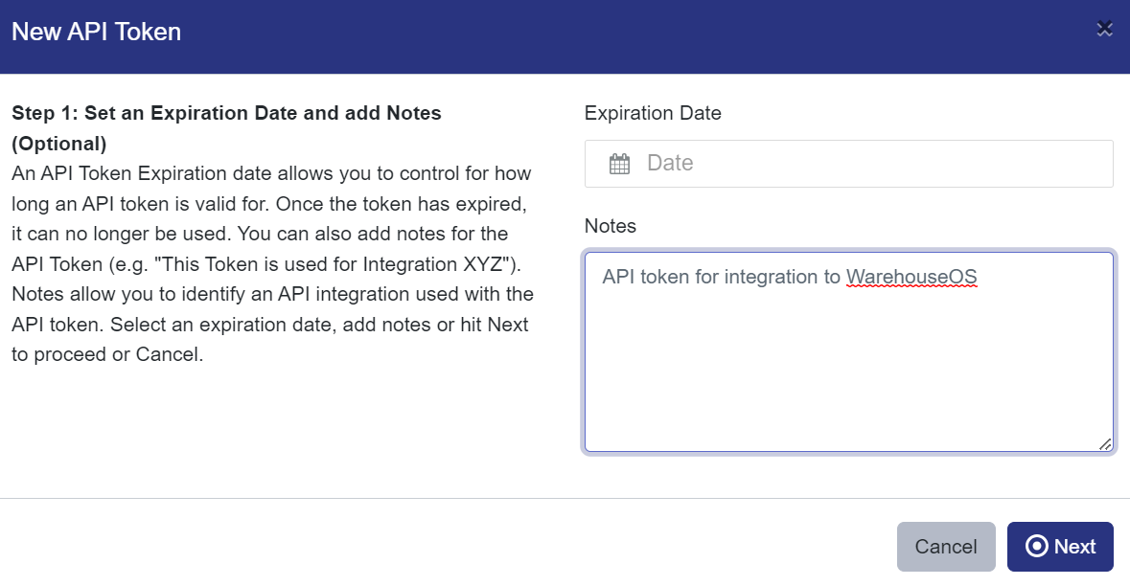
Task: Close the New API Token dialog
Action: pyautogui.click(x=1104, y=29)
